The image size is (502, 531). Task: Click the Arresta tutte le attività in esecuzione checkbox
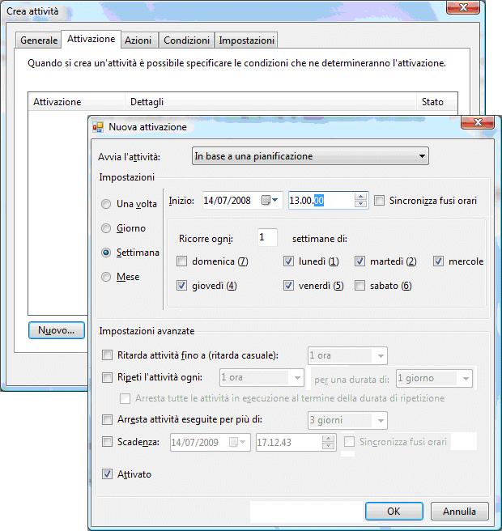tap(125, 398)
